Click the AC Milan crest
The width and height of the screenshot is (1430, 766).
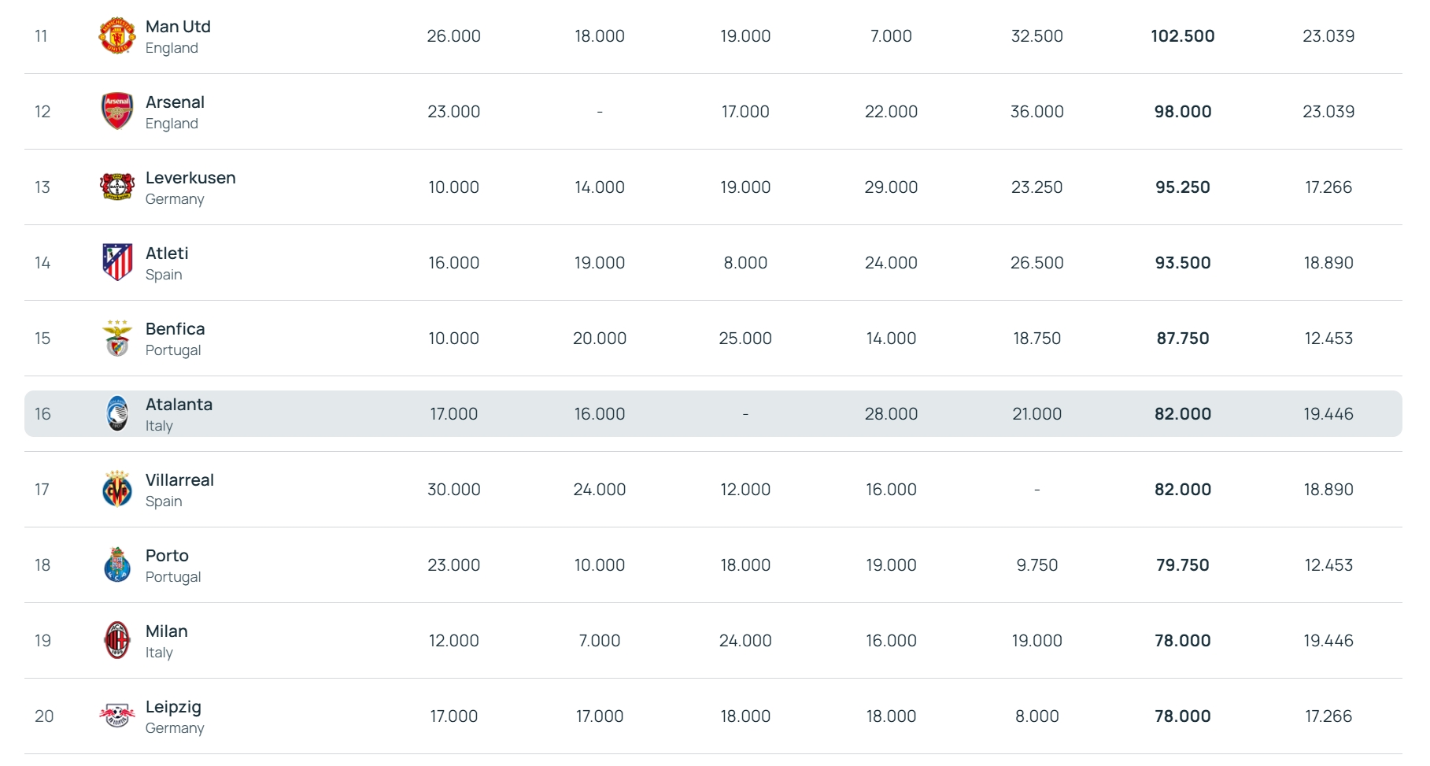pyautogui.click(x=117, y=640)
